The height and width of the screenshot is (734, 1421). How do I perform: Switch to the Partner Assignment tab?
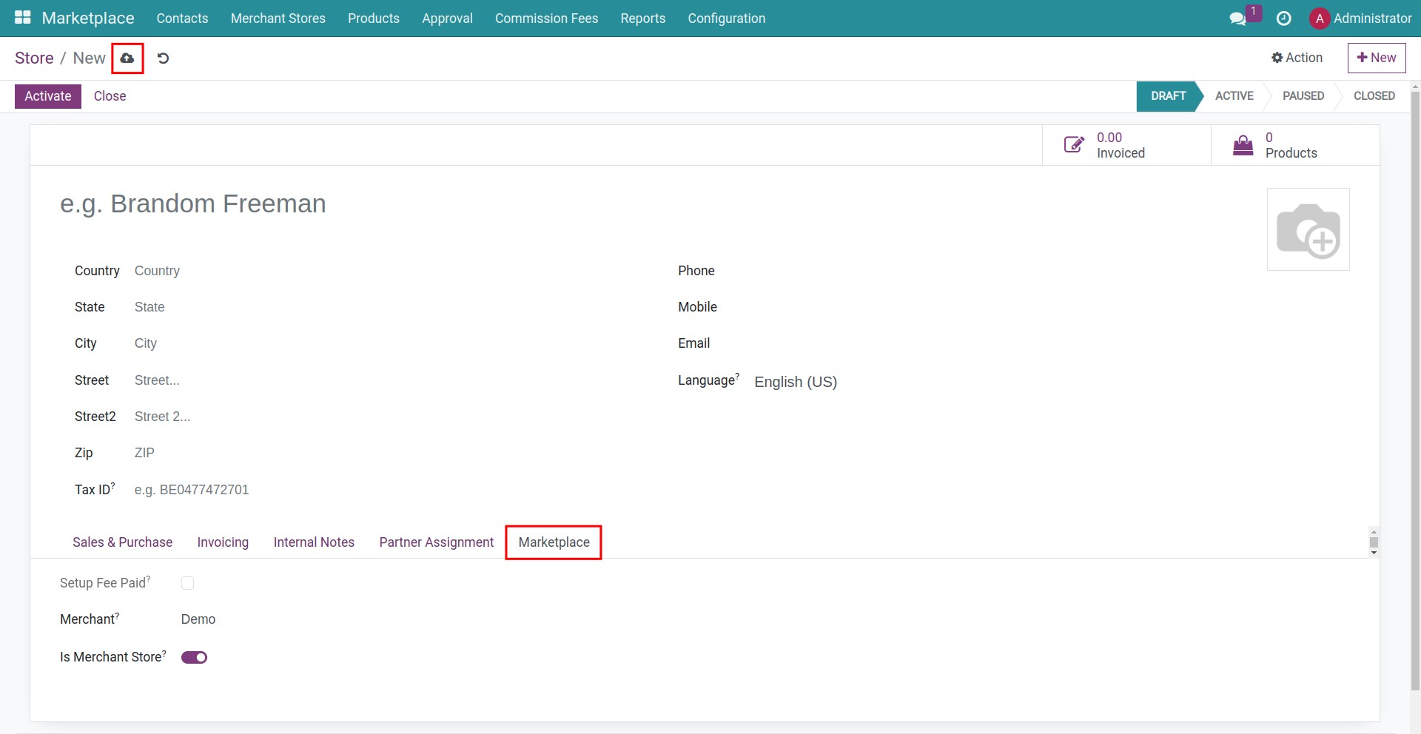coord(437,542)
